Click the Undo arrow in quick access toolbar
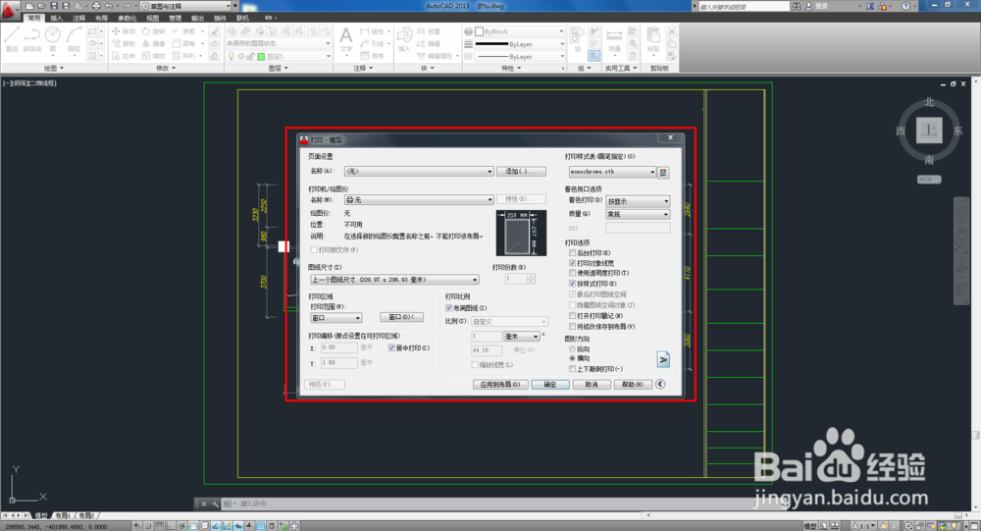Image resolution: width=981 pixels, height=531 pixels. (109, 6)
